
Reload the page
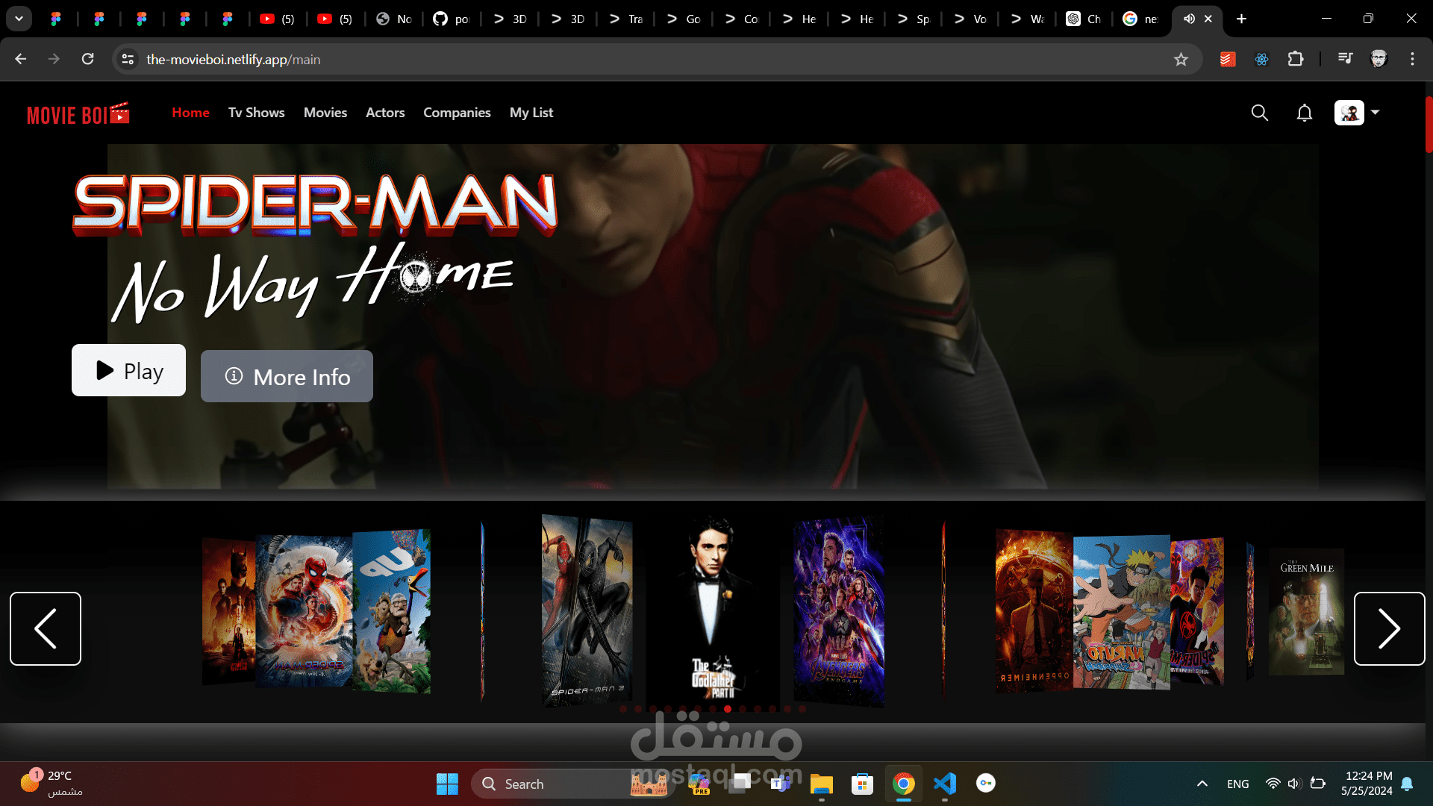(x=87, y=59)
